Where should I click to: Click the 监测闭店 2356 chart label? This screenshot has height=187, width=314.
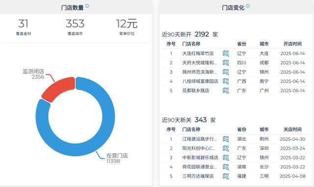33,74
